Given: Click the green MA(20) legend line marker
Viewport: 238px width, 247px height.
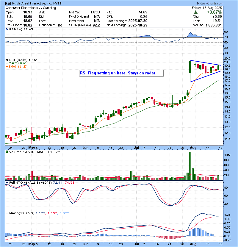Looking at the screenshot, I should tap(7, 63).
